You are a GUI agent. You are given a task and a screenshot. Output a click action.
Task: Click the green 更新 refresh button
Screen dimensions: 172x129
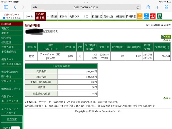coord(166,37)
